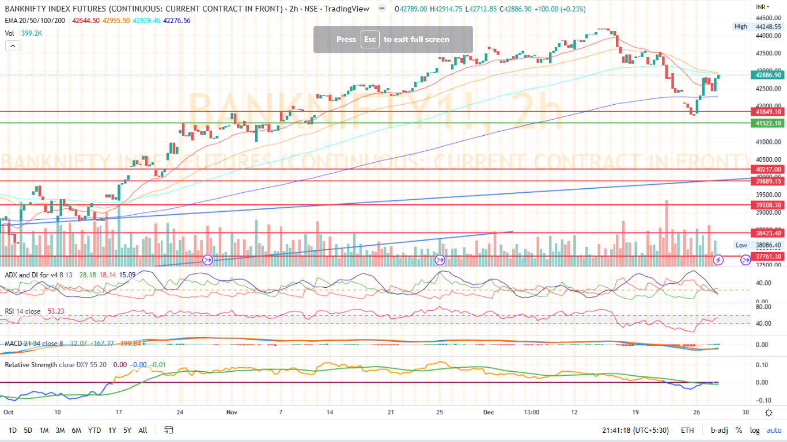
Task: Select the EMA 20/50/100/200 indicator legend
Action: click(36, 20)
